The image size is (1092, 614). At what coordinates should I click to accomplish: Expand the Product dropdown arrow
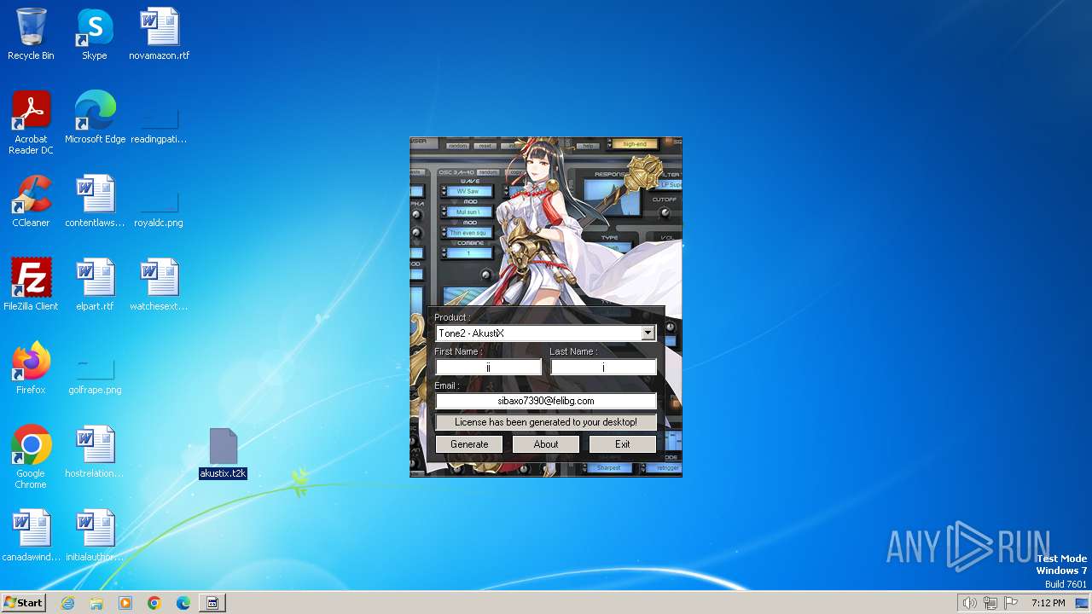[648, 333]
